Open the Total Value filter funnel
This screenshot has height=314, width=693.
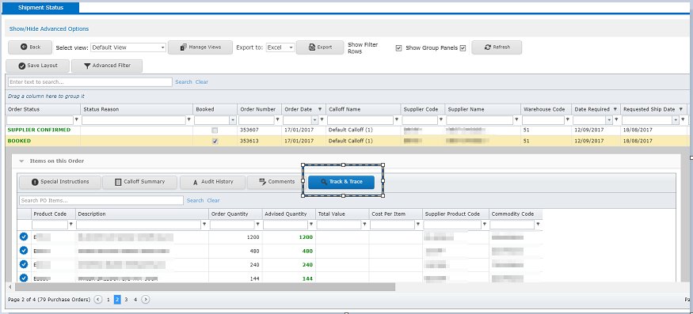(x=364, y=225)
